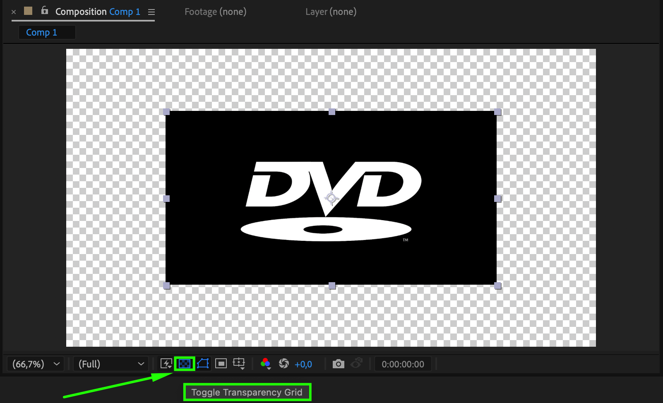Click the layer's left-middle edge handle
663x403 pixels.
166,199
